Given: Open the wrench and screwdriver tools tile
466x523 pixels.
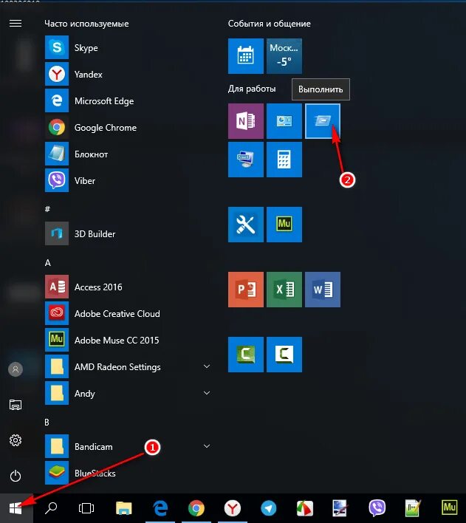Looking at the screenshot, I should click(246, 225).
